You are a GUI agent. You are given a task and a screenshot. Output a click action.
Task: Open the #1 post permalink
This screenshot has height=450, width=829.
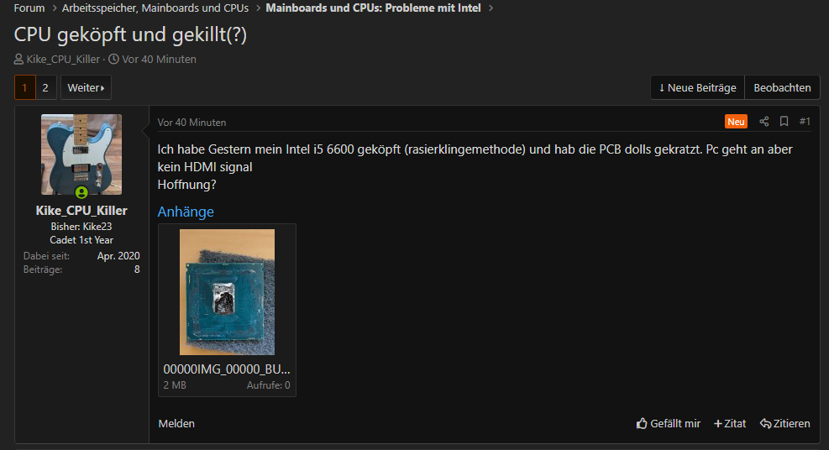[805, 122]
